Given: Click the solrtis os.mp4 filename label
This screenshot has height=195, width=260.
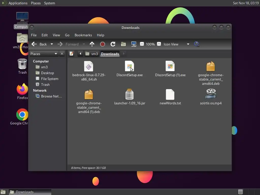Looking at the screenshot, I should tap(211, 103).
